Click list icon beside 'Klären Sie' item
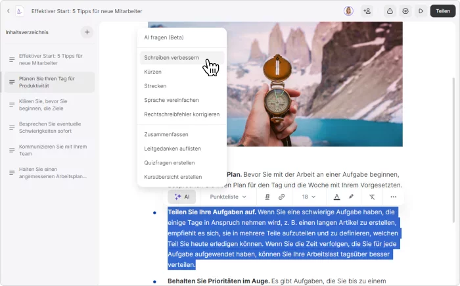The height and width of the screenshot is (286, 460). tap(12, 105)
